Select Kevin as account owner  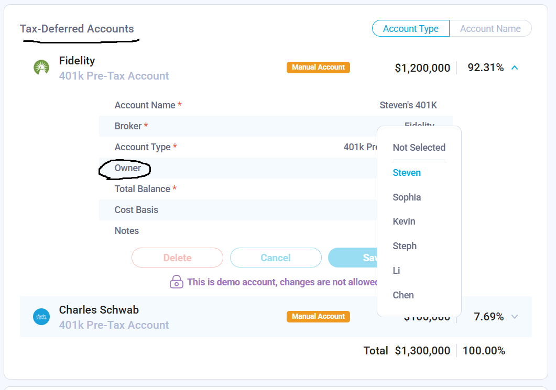404,221
